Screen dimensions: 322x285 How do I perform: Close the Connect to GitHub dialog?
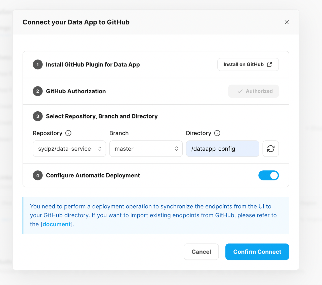(287, 22)
